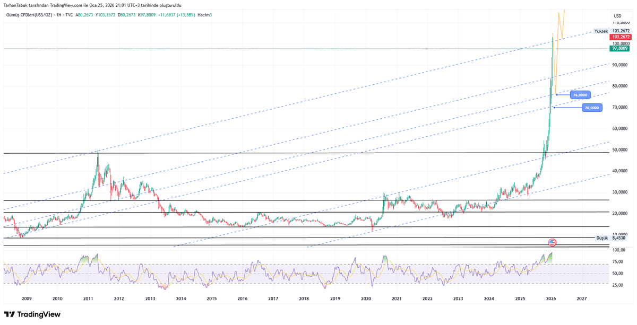Image resolution: width=637 pixels, height=325 pixels.
Task: Click the 100,00 RSI axis label
Action: [618, 250]
